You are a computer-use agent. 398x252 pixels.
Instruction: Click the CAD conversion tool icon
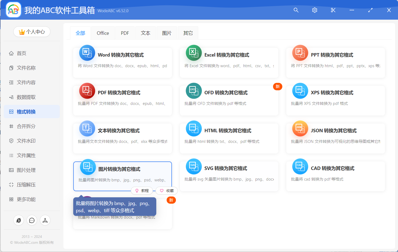[300, 166]
